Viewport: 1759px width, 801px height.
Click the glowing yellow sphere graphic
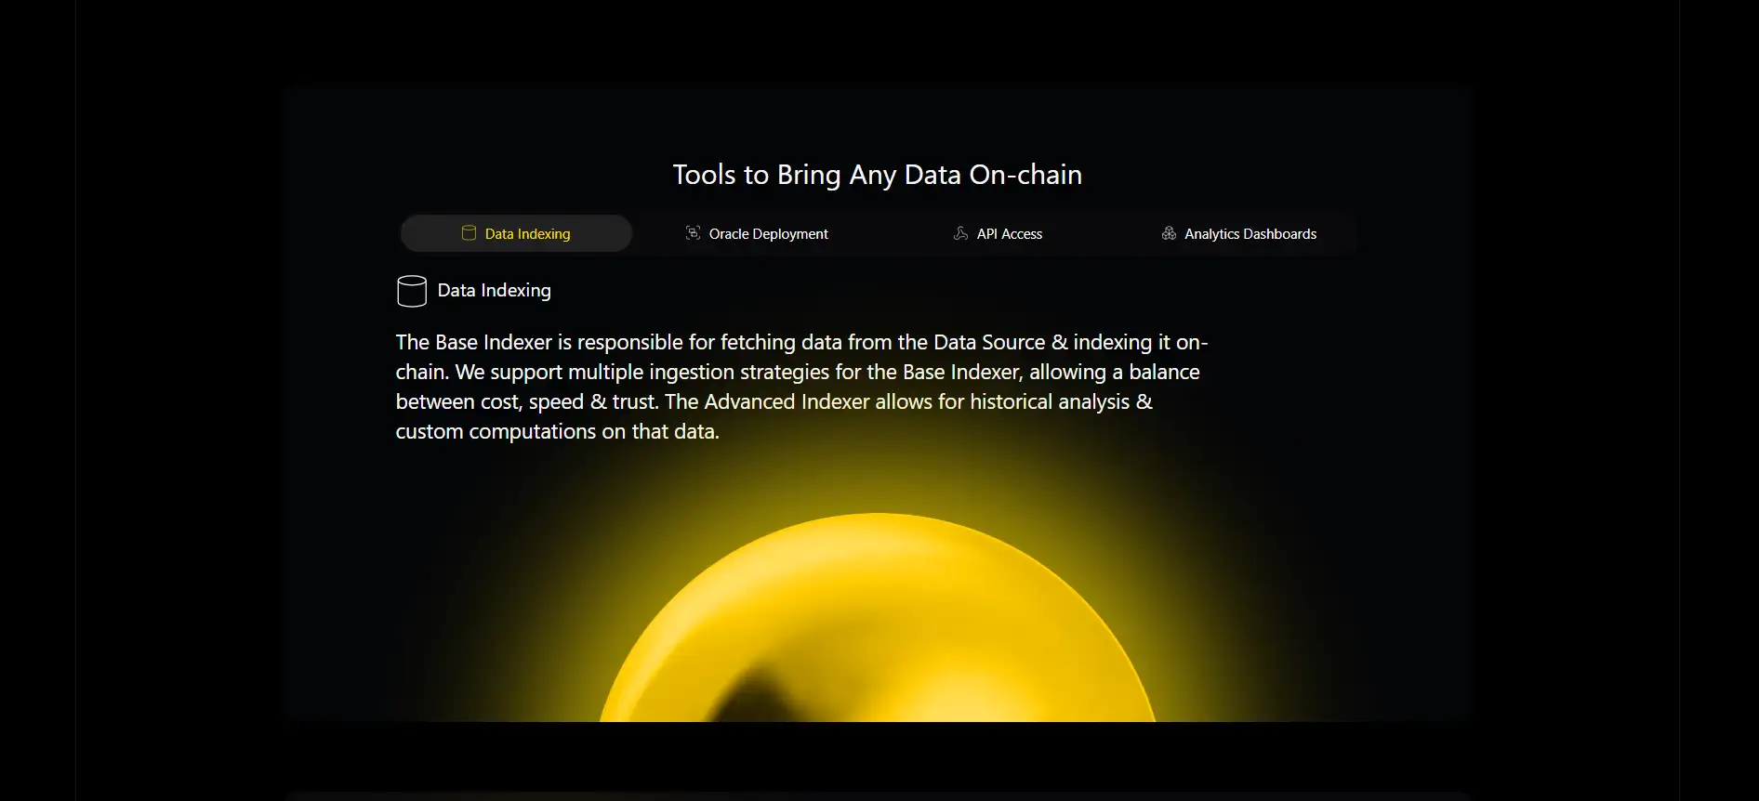click(877, 623)
